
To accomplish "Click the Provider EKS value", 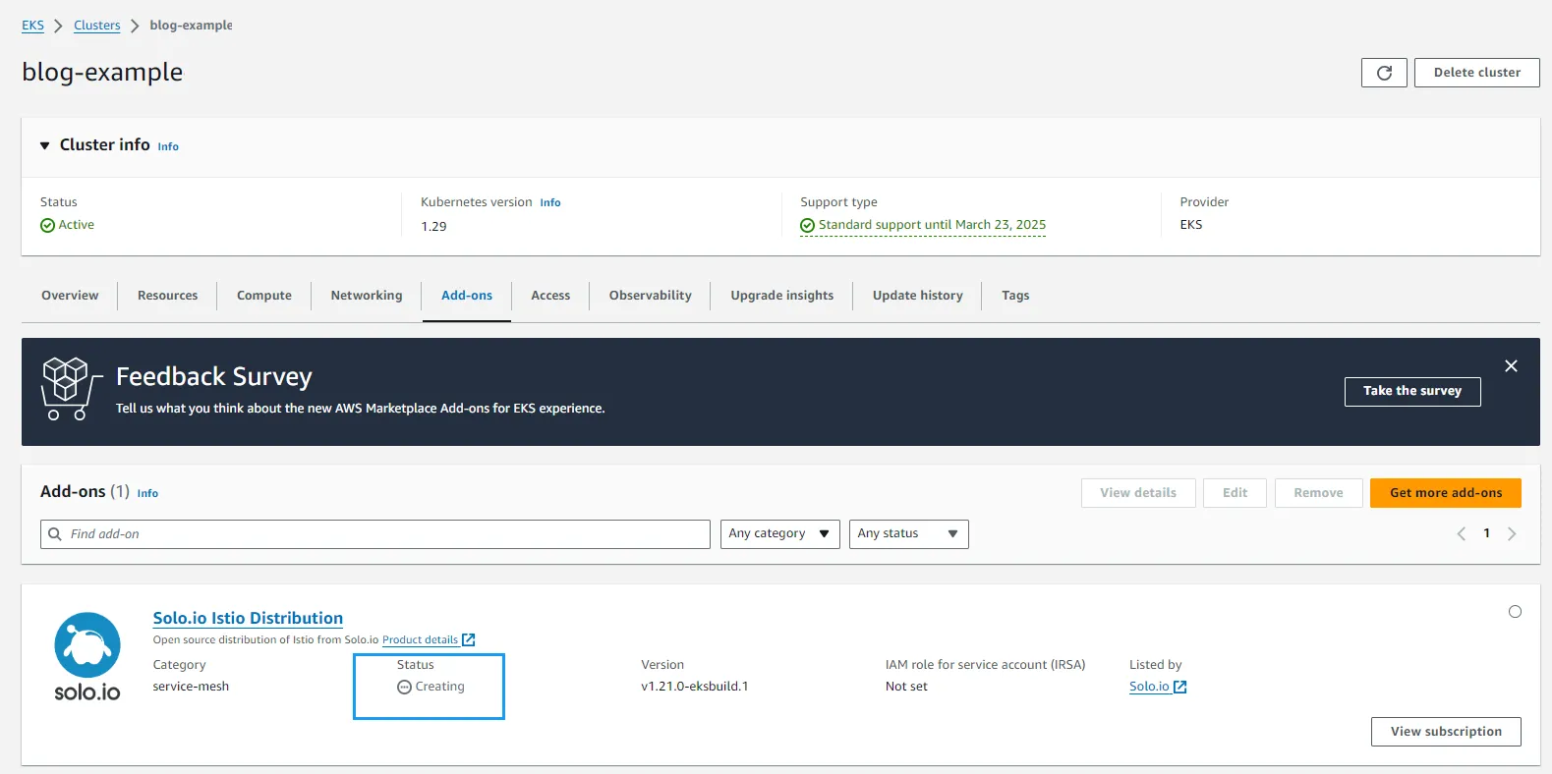I will pyautogui.click(x=1191, y=225).
